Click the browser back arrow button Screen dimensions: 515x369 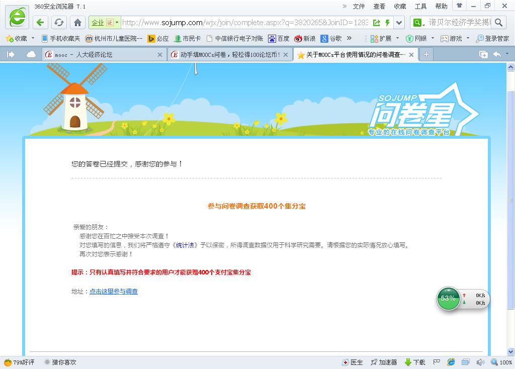(40, 22)
